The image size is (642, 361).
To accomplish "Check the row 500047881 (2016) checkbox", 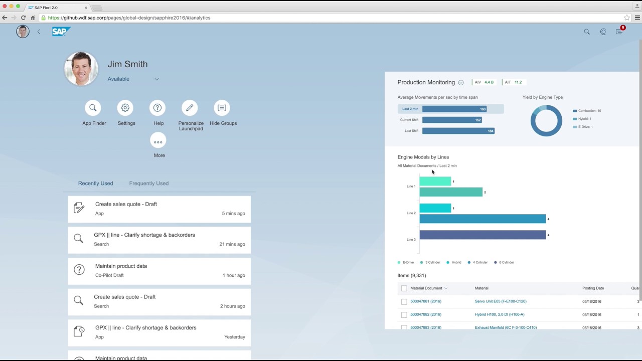I will (x=404, y=302).
